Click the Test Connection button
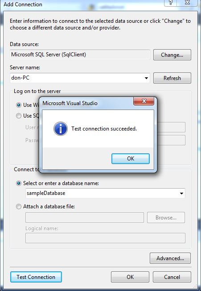 point(36,277)
